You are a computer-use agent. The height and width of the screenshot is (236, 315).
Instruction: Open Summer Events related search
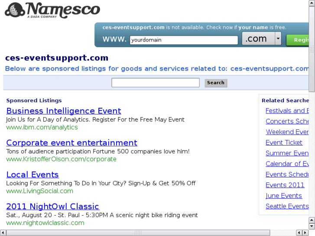coord(287,153)
